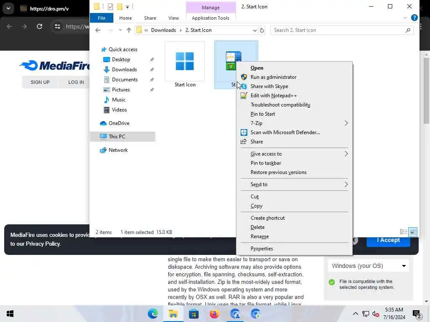
Task: Open recent locations dropdown arrow
Action: (120, 30)
